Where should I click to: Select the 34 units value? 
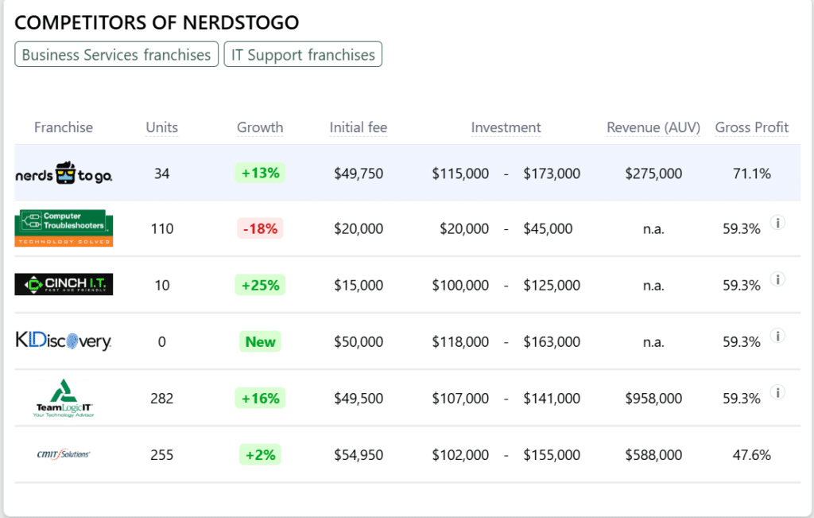point(162,173)
